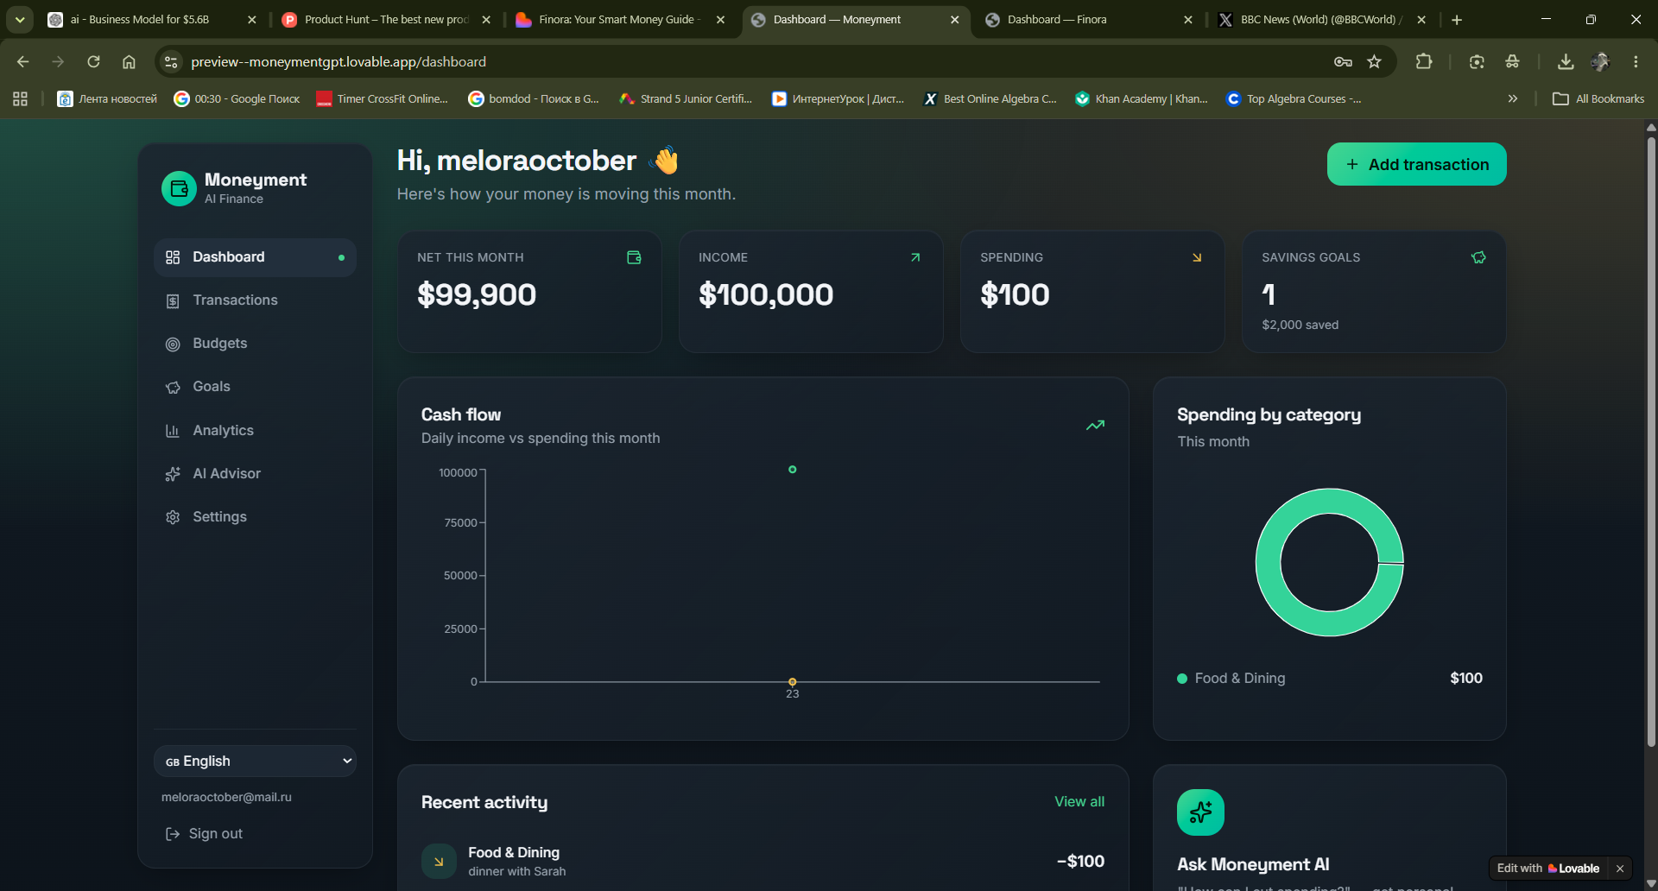Click the spending data point on day 23
The width and height of the screenshot is (1658, 891).
point(792,682)
